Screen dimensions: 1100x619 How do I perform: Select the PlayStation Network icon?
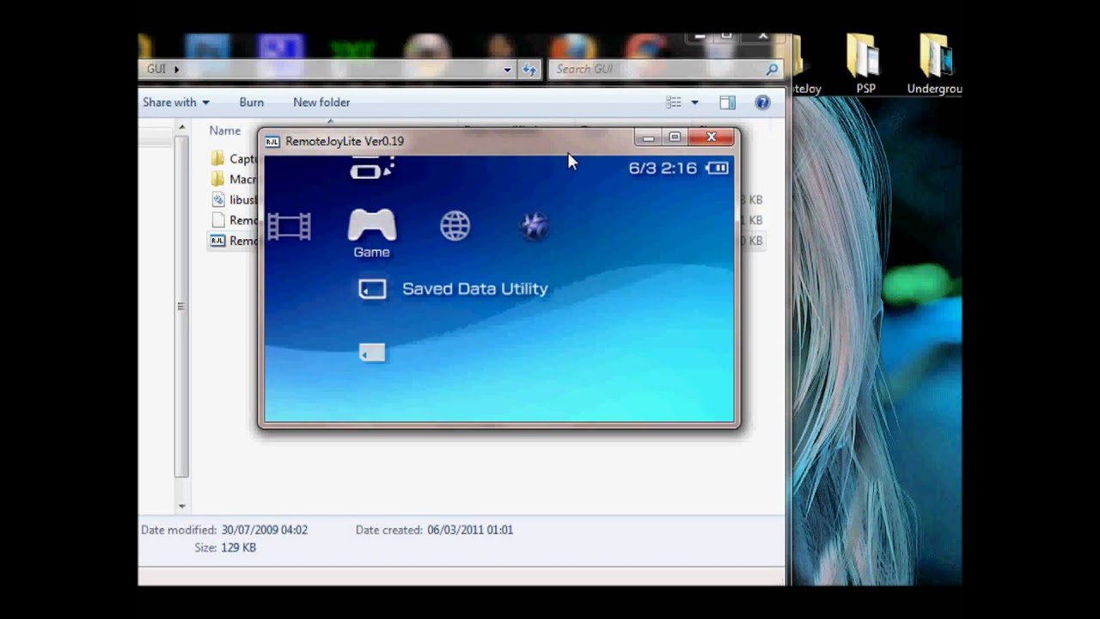[x=534, y=226]
